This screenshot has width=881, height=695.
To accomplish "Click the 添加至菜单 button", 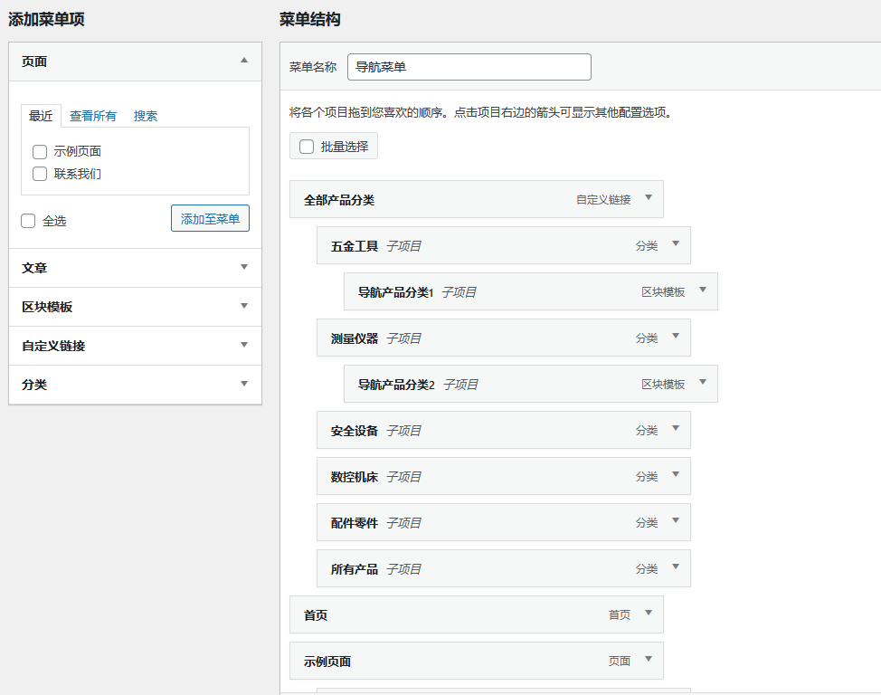I will pos(210,218).
